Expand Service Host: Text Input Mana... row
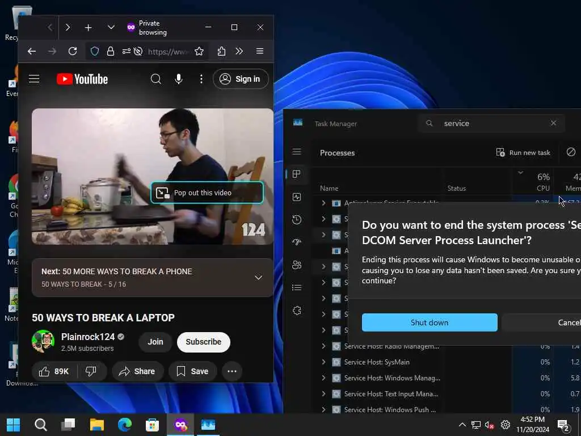Viewport: 581px width, 436px height. 323,394
